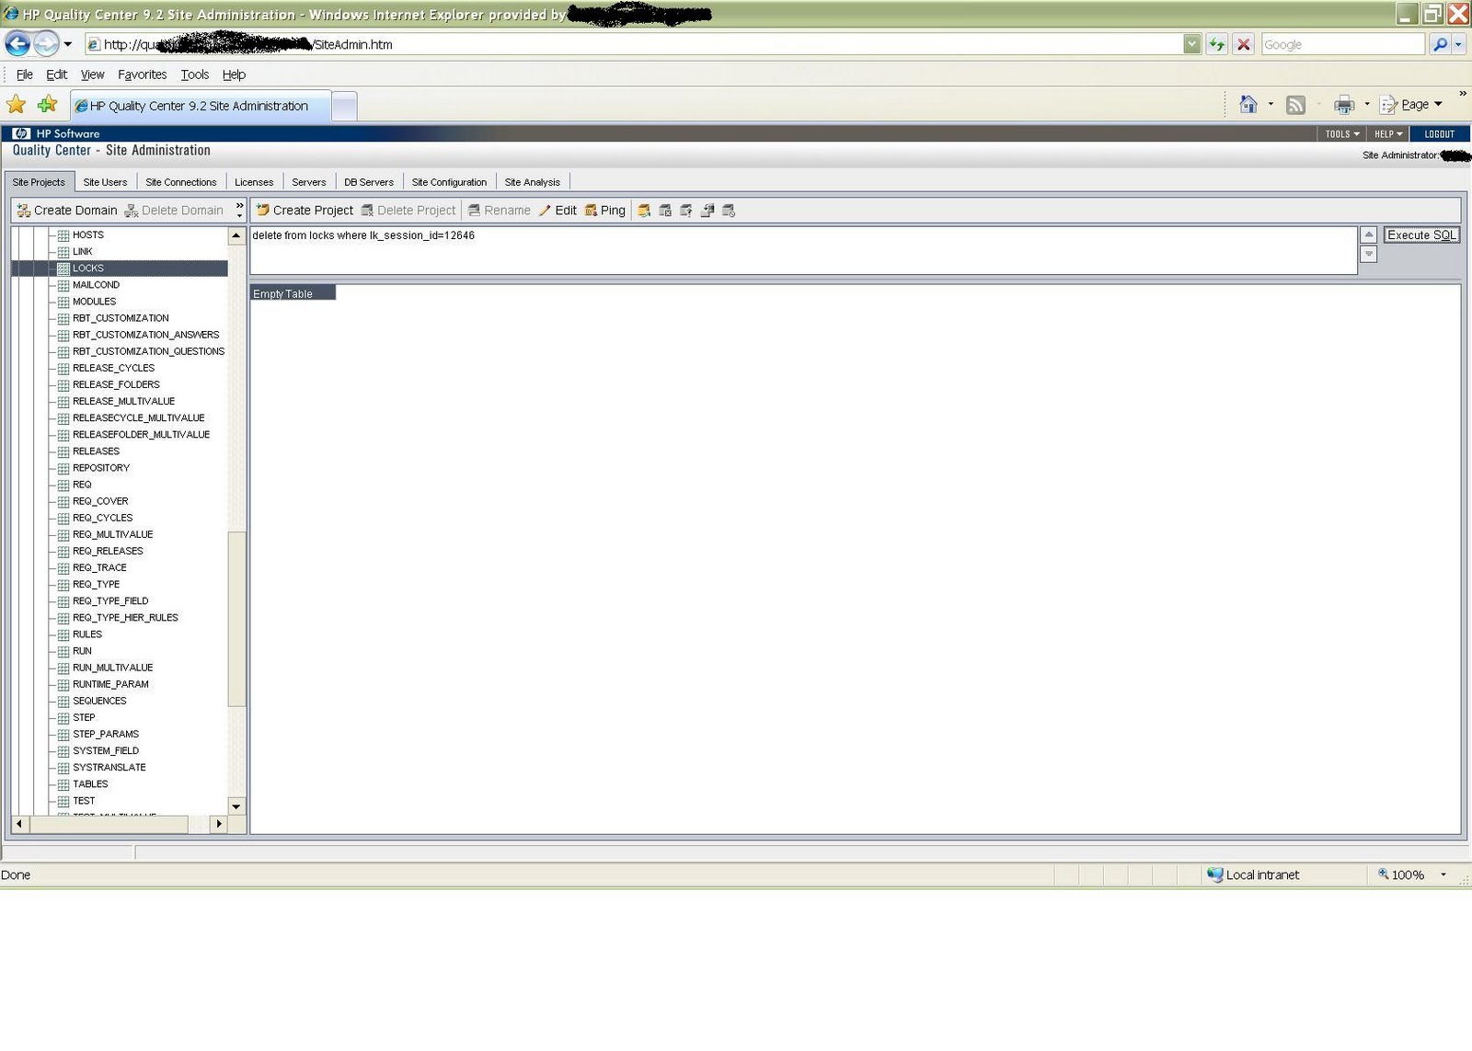Open the Home button dropdown arrow

click(x=1271, y=105)
